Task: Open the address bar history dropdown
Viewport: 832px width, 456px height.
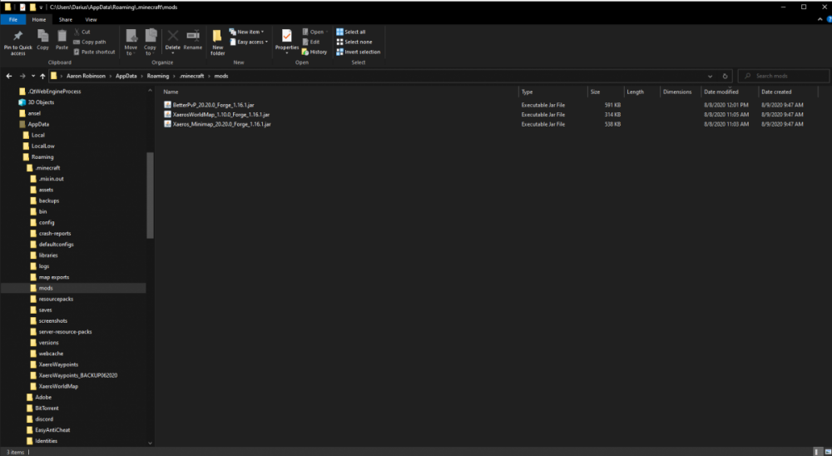Action: (x=709, y=76)
